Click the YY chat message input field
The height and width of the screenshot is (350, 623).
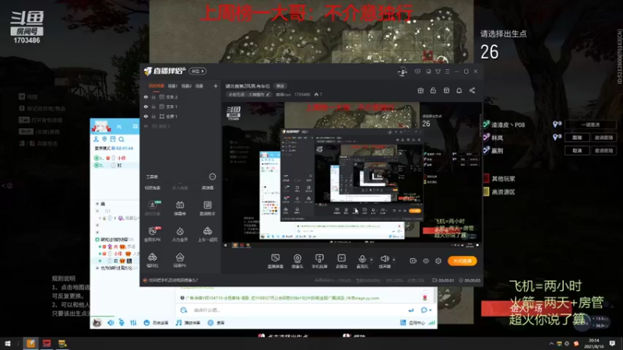point(298,310)
